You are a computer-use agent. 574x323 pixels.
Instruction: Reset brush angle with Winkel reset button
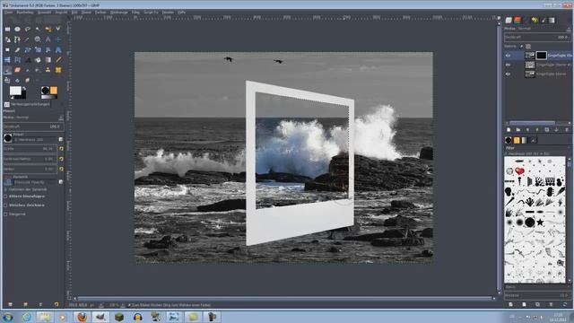coord(61,170)
